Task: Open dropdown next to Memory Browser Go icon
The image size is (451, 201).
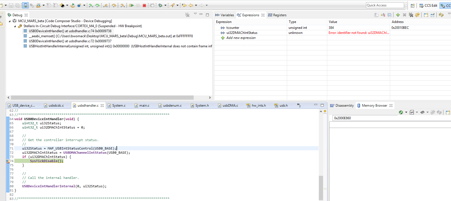Action: pyautogui.click(x=406, y=112)
